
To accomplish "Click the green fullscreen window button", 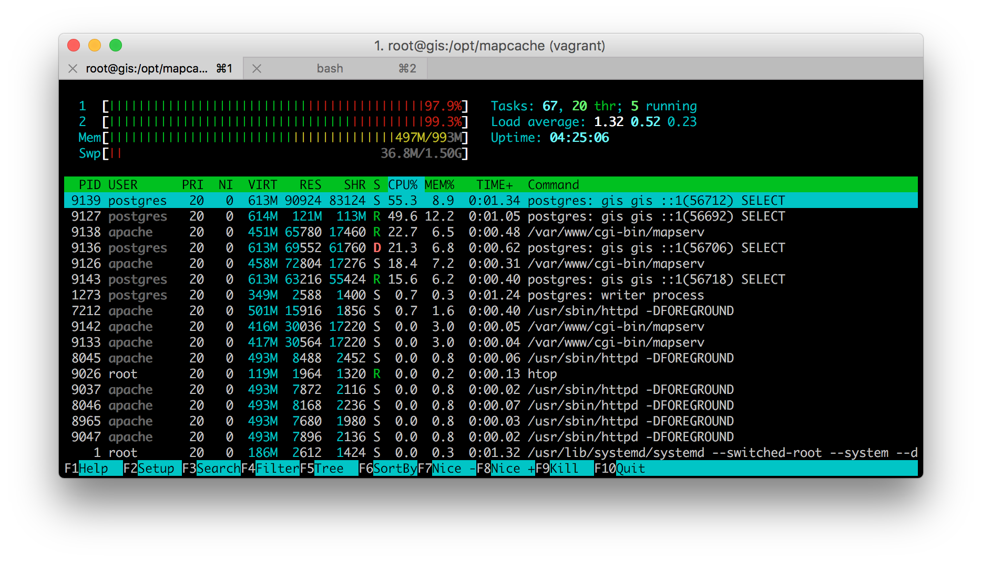I will coord(116,46).
